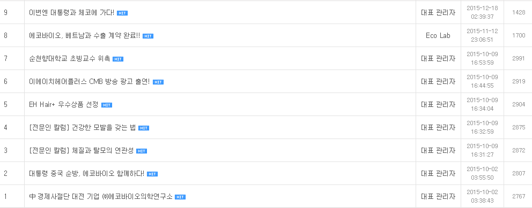The image size is (532, 208).
Task: Open '순천향대학교 초빙교수 위촉' post
Action: tap(70, 59)
